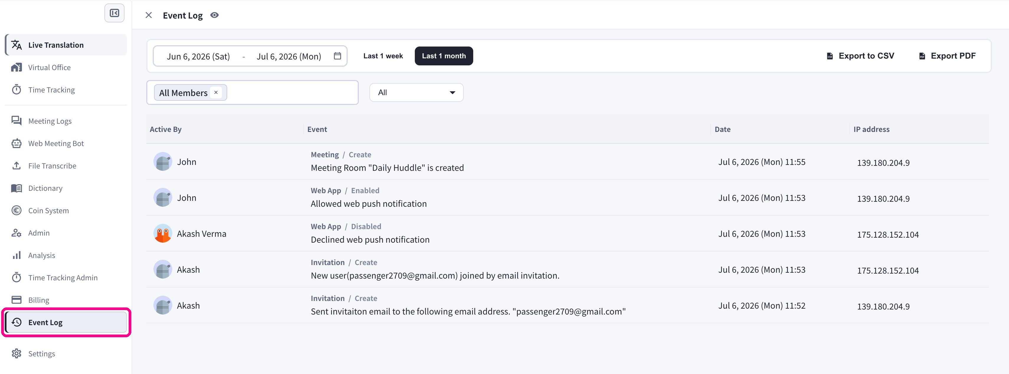
Task: Click the 'Sent invitaiton email' event text
Action: click(x=468, y=312)
